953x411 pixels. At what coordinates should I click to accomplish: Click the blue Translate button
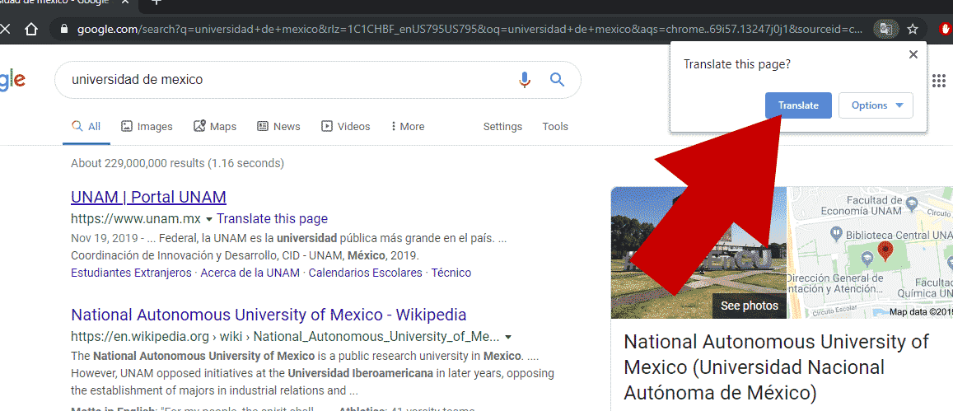pos(798,105)
